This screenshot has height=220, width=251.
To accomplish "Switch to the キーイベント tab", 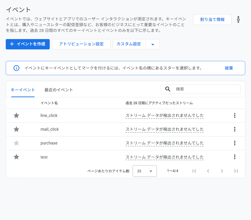I will (x=23, y=90).
